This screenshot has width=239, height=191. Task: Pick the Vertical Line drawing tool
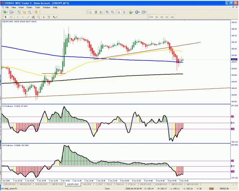pos(18,17)
